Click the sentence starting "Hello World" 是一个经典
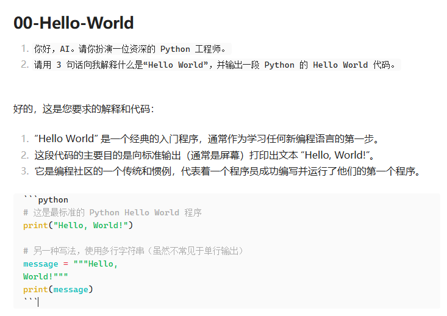447x316 pixels. (207, 139)
